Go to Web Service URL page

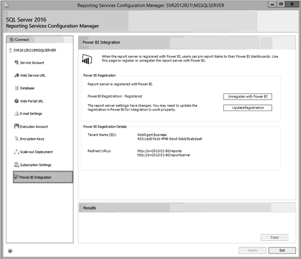33,76
